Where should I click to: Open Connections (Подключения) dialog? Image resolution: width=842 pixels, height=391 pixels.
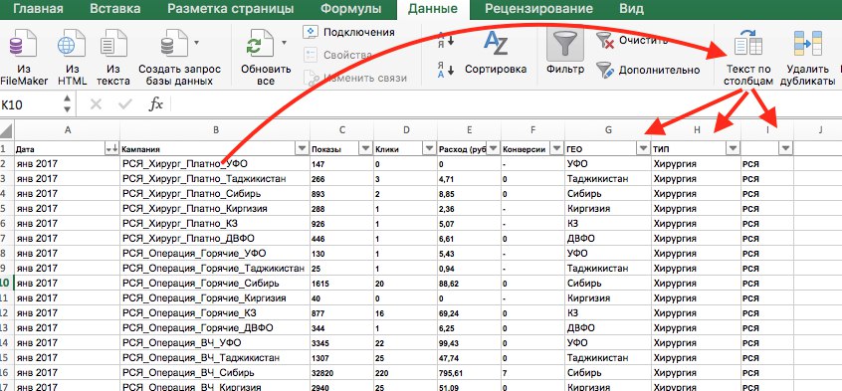coord(349,32)
